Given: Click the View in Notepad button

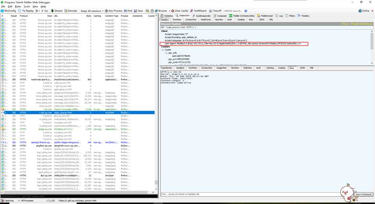Looking at the screenshot, I should click(x=363, y=194).
